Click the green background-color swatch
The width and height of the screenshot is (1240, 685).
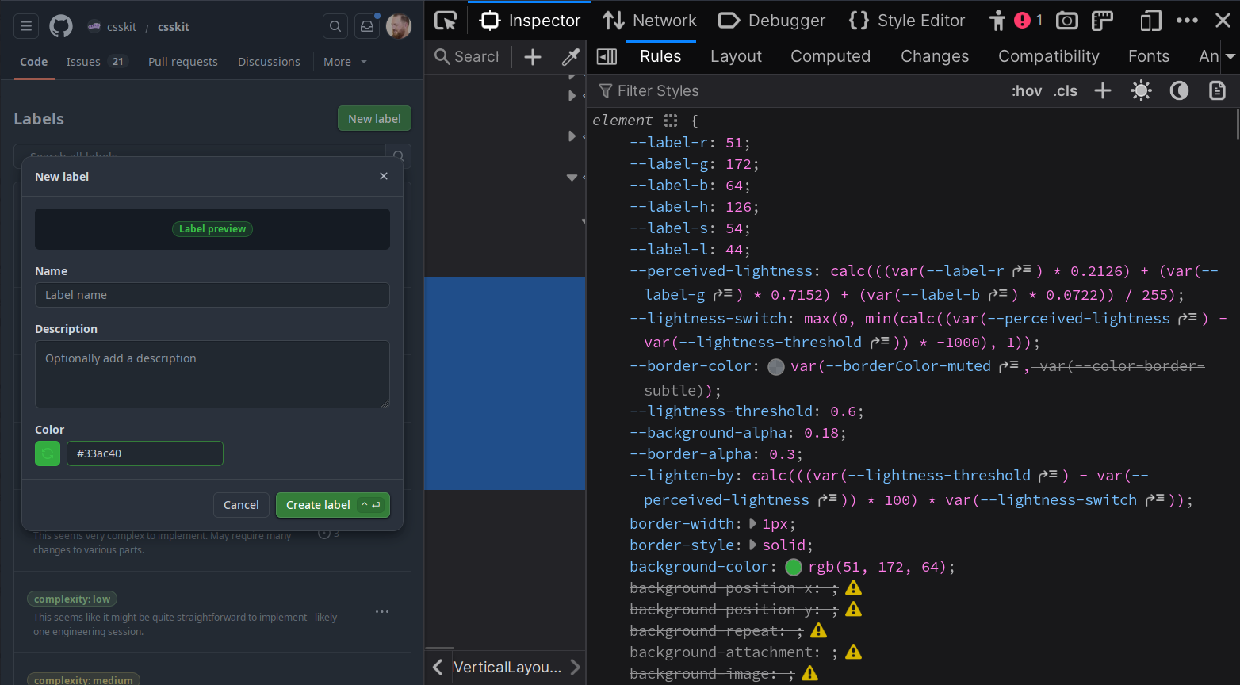(x=793, y=567)
